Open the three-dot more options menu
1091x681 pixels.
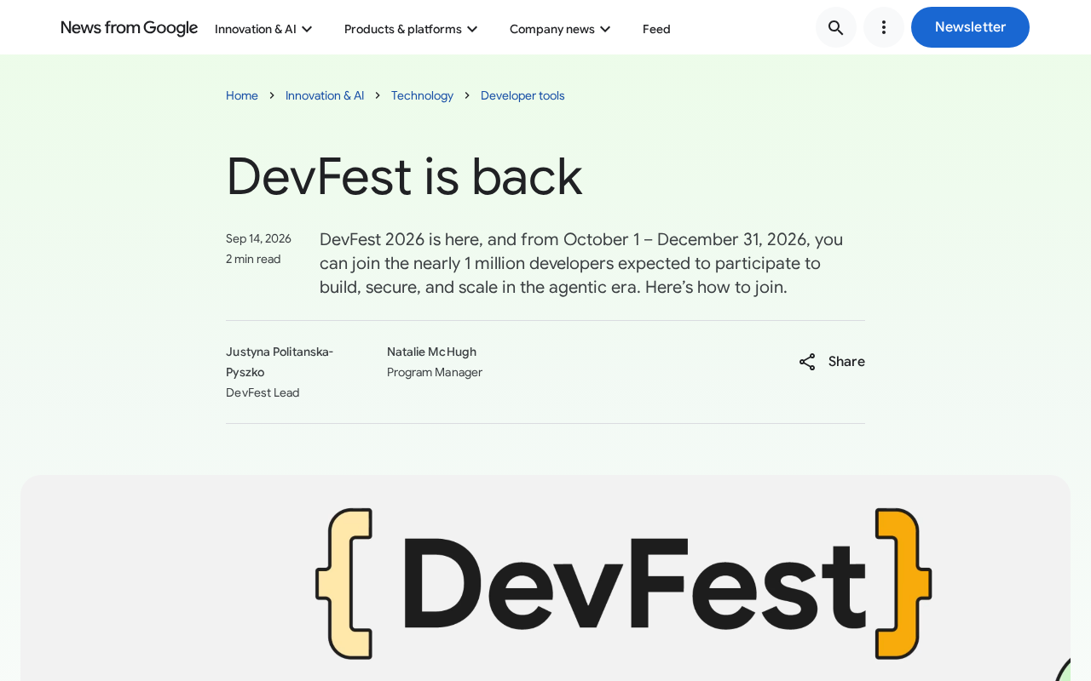point(884,27)
